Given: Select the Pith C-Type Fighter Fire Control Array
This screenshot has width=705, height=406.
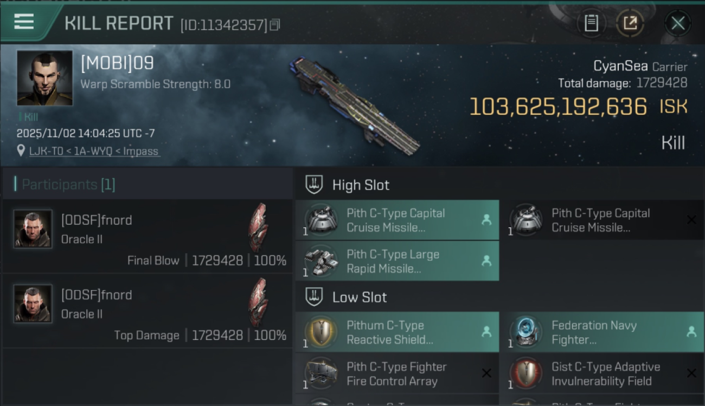Looking at the screenshot, I should click(397, 374).
